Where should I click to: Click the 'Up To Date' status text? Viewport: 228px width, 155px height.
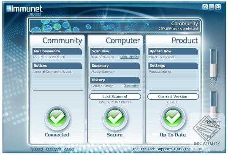[x=173, y=135]
